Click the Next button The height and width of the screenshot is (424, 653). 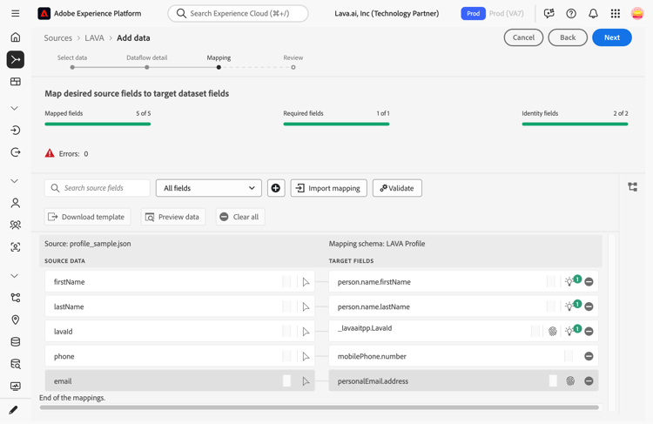[612, 37]
